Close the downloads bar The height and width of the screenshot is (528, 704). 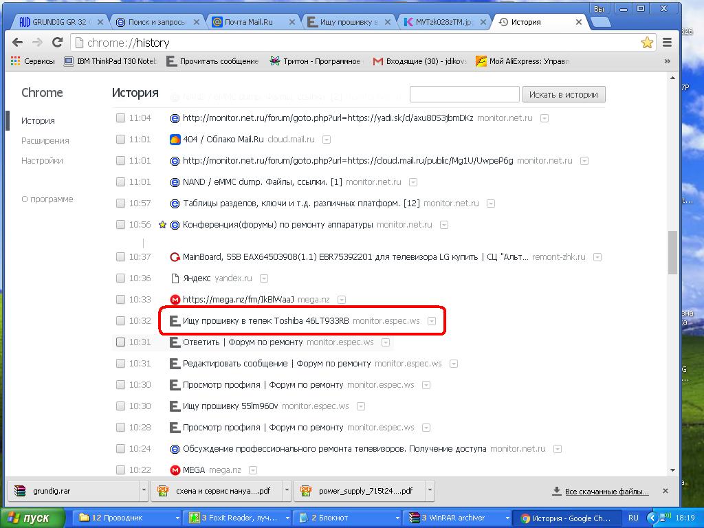665,491
